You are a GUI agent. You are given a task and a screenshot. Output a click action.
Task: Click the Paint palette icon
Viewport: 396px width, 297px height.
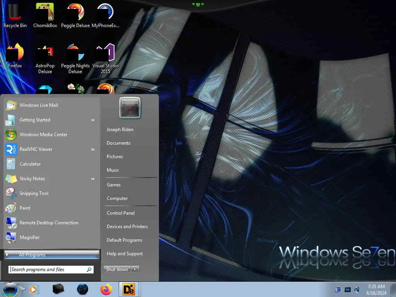pyautogui.click(x=11, y=208)
